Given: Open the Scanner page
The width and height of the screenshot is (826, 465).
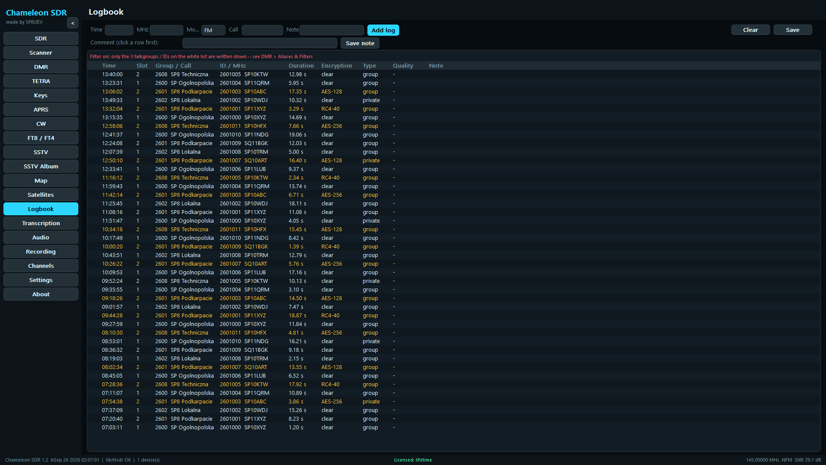Looking at the screenshot, I should tap(41, 53).
